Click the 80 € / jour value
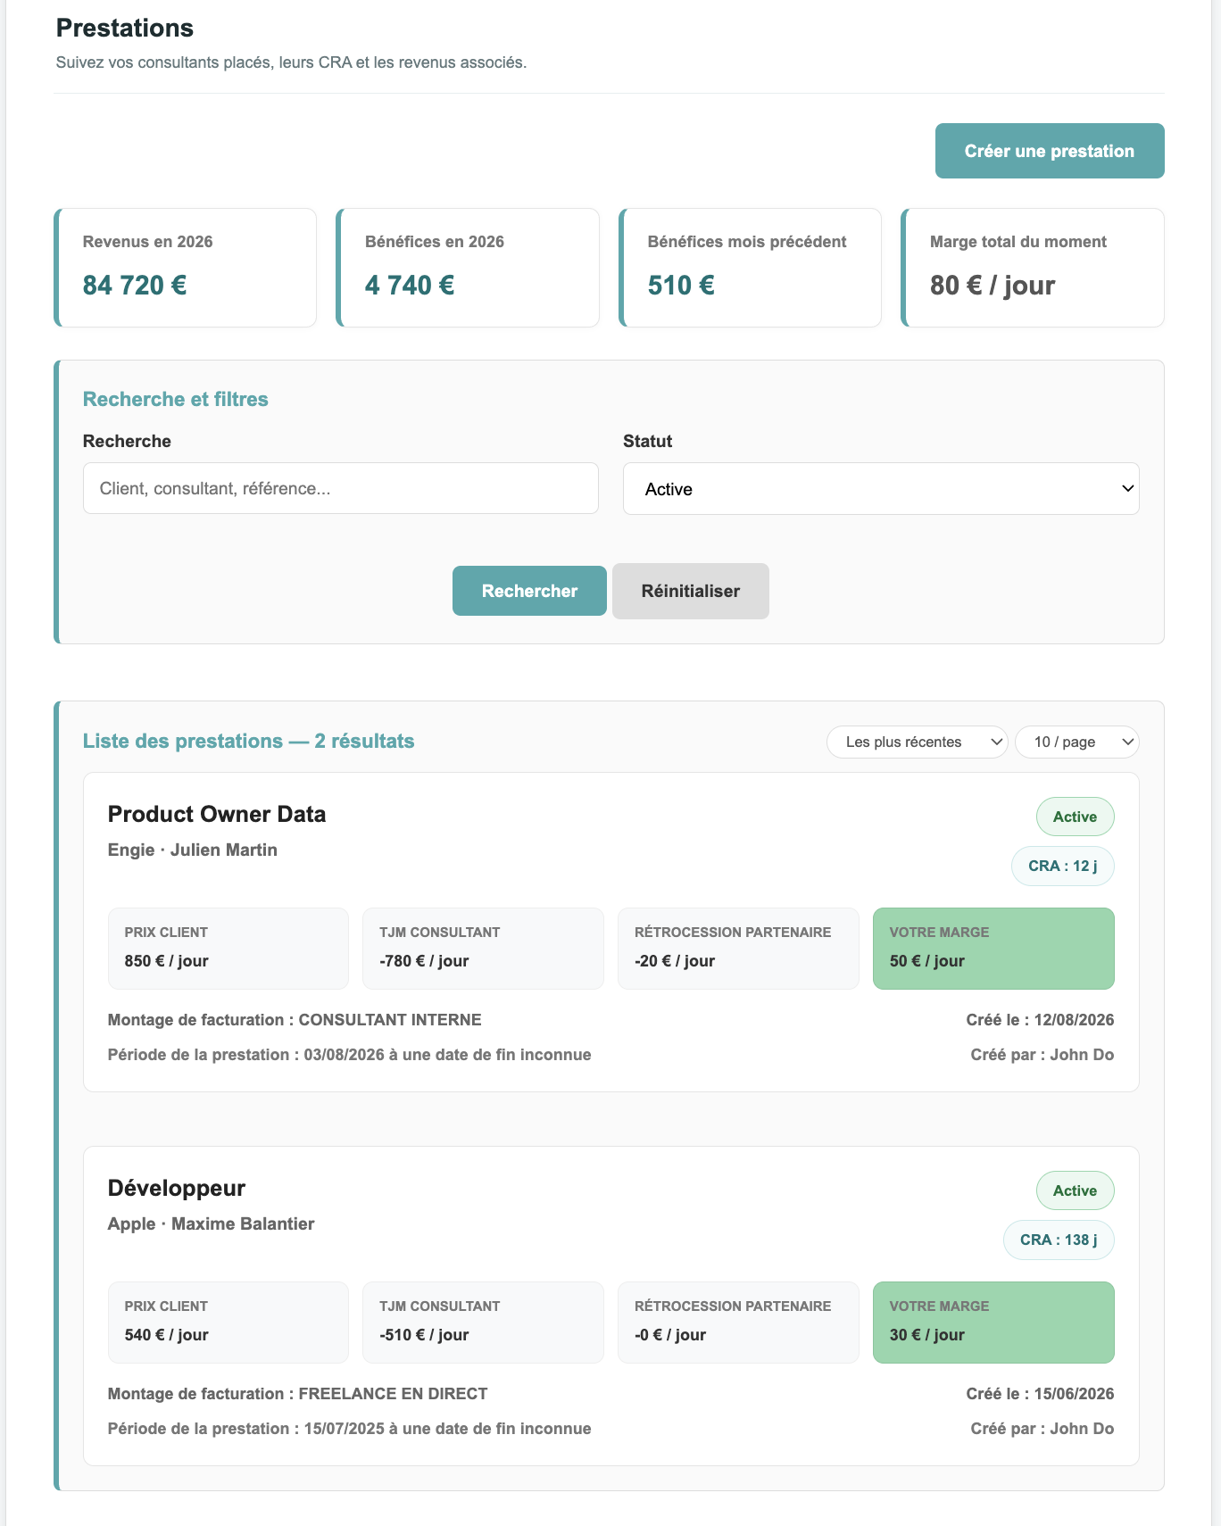The width and height of the screenshot is (1221, 1526). coord(993,286)
